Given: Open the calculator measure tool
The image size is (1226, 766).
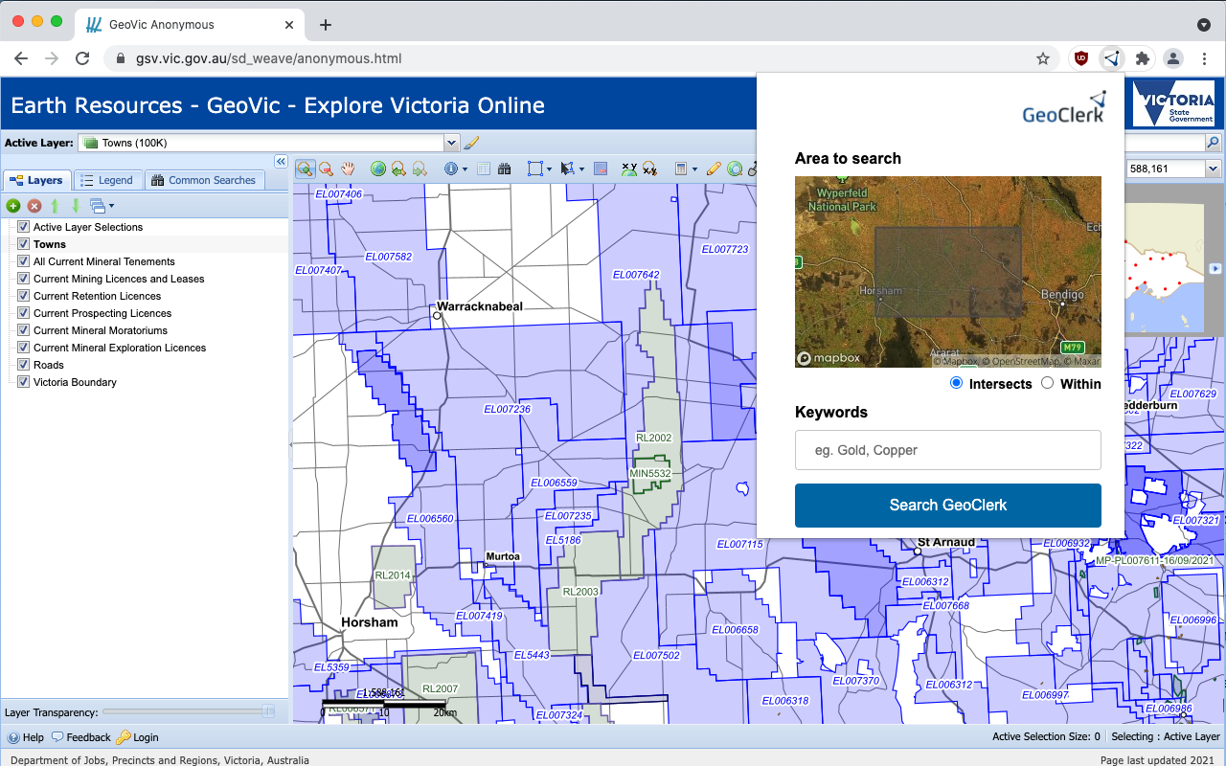Looking at the screenshot, I should (681, 169).
